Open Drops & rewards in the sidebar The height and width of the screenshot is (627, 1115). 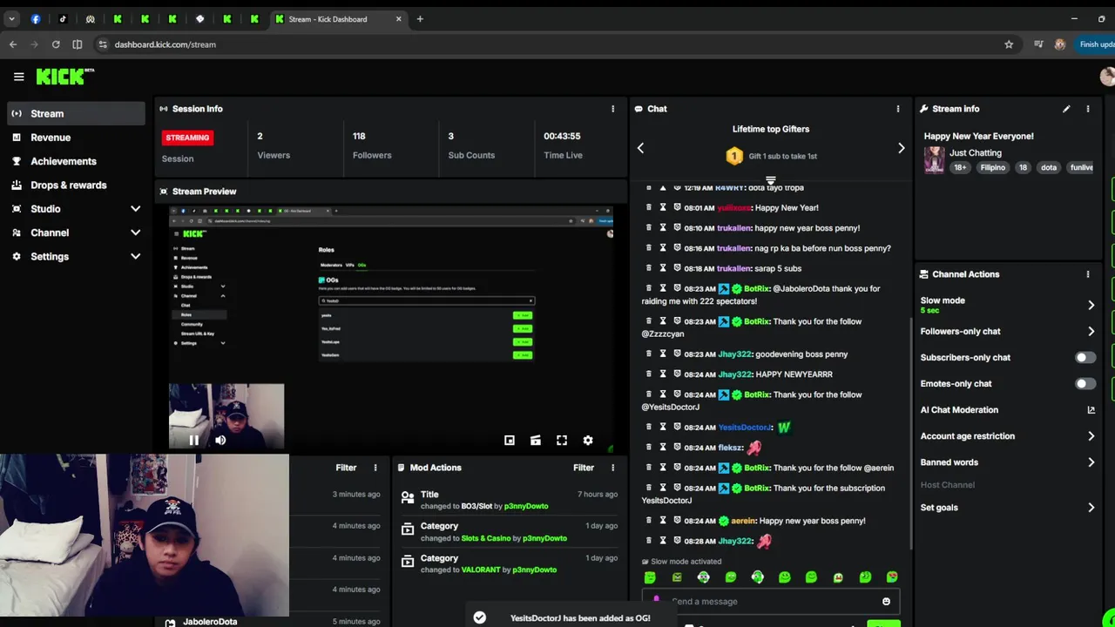[77, 185]
